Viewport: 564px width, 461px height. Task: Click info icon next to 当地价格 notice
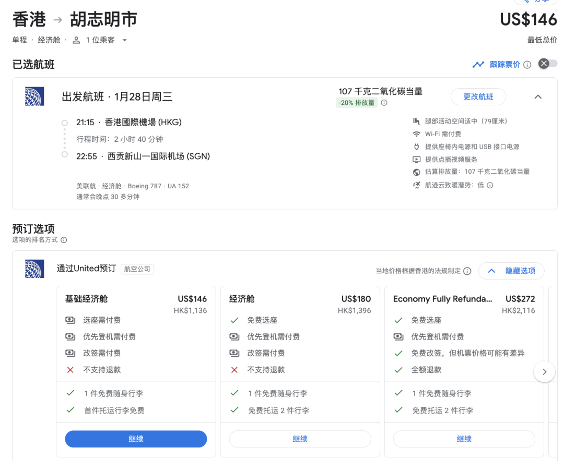pyautogui.click(x=467, y=271)
